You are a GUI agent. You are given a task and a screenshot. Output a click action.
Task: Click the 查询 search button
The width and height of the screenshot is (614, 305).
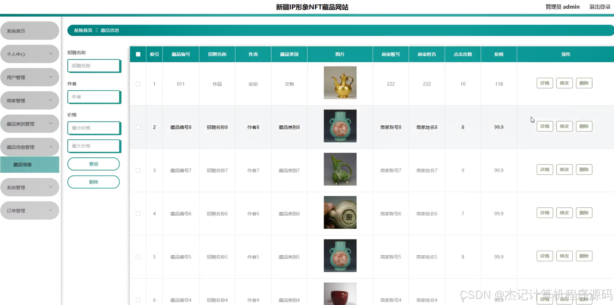[94, 164]
